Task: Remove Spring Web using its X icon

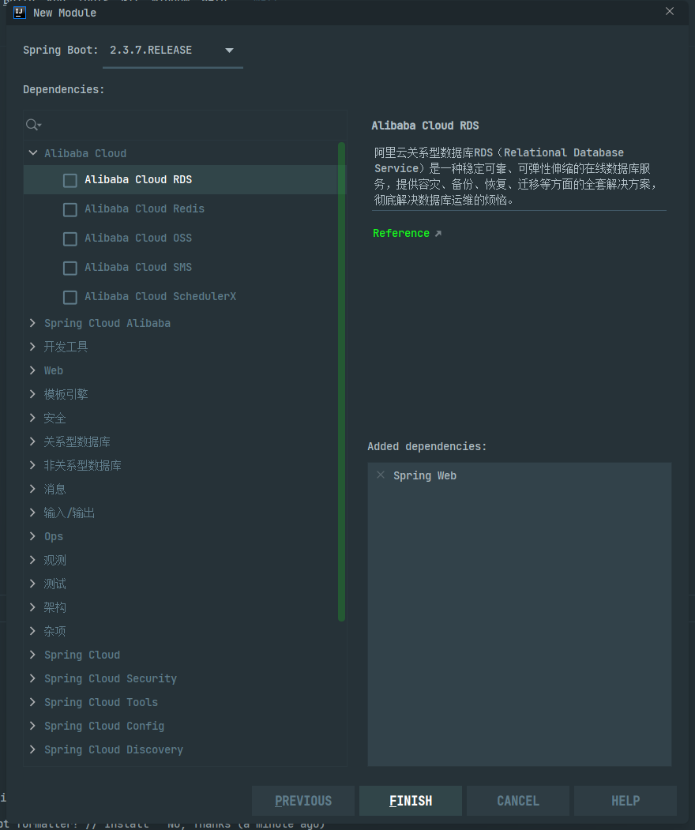Action: coord(381,475)
